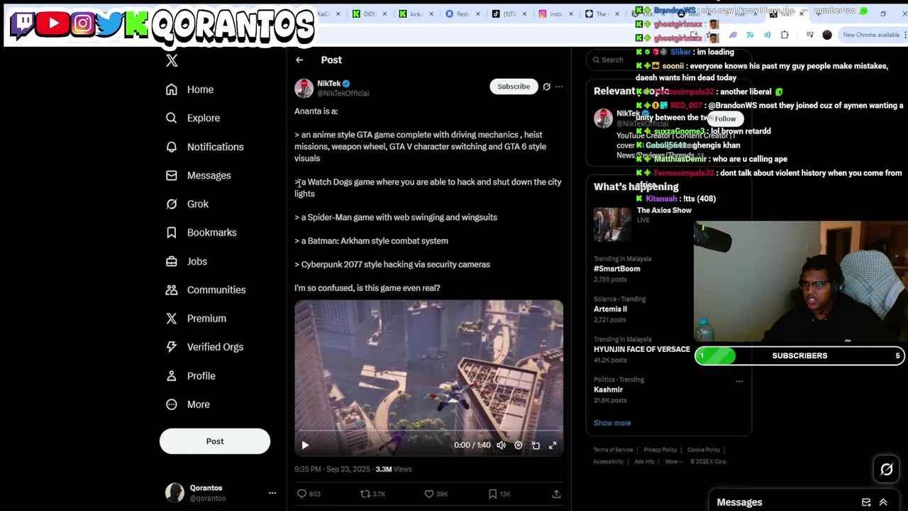Seek on the video progress bar
The width and height of the screenshot is (908, 511).
pos(429,430)
